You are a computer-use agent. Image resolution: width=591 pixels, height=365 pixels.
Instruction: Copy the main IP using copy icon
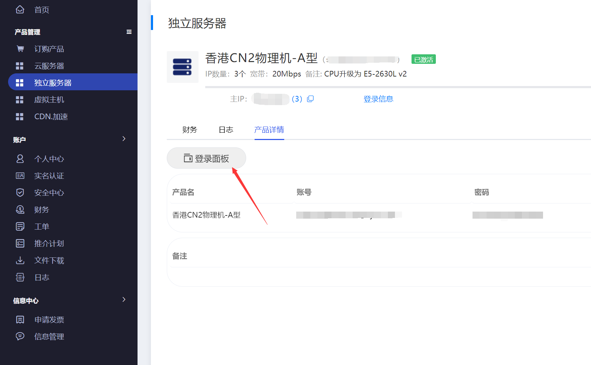click(310, 99)
